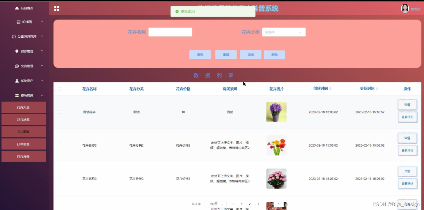Viewport: 424px width, 210px height.
Task: Tick the checkbox for row 花卉名称2
Action: click(x=59, y=145)
